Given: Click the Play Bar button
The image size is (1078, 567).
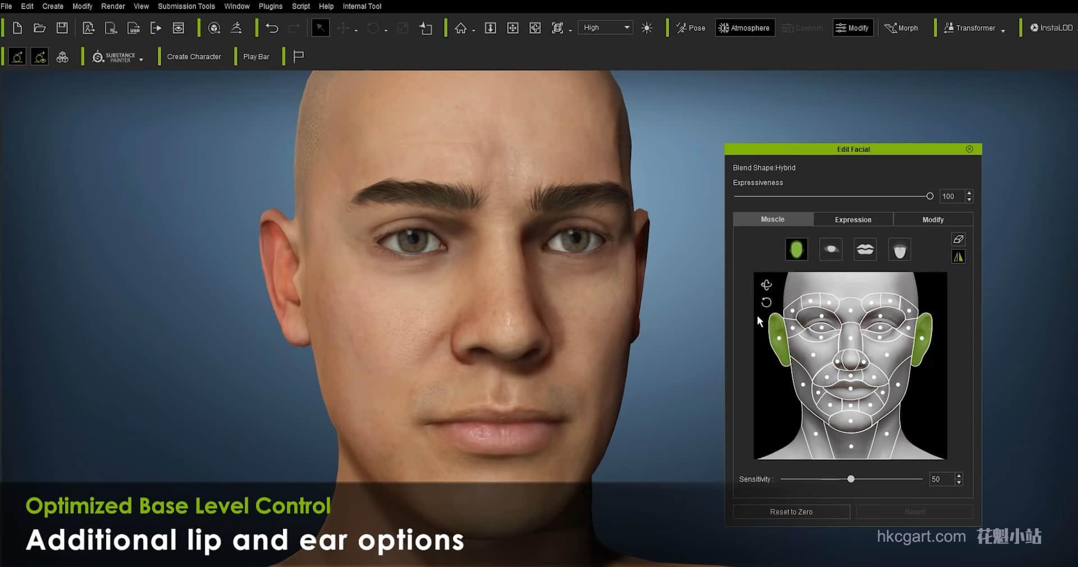Looking at the screenshot, I should coord(256,57).
